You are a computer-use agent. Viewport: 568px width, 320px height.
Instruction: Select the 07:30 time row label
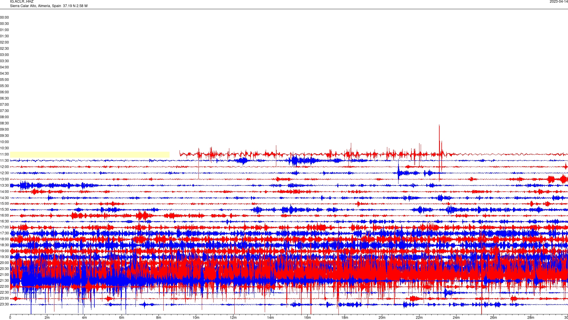(x=4, y=111)
